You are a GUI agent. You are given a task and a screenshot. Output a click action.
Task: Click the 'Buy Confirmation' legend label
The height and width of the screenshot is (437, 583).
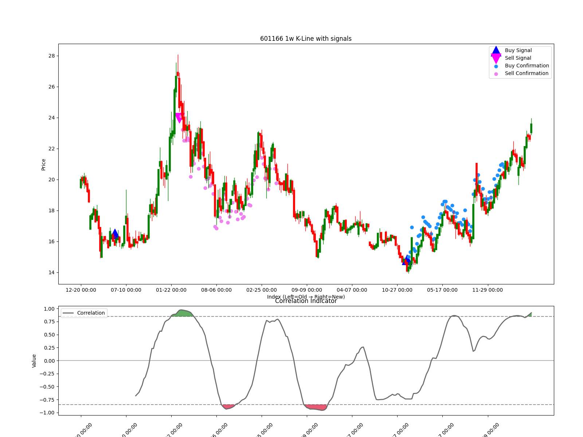pos(527,66)
